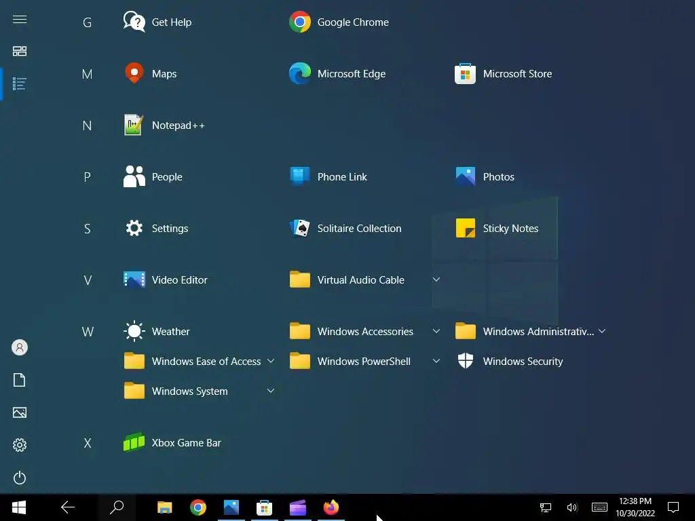This screenshot has width=695, height=521.
Task: Launch Solitaire Collection
Action: [x=345, y=228]
